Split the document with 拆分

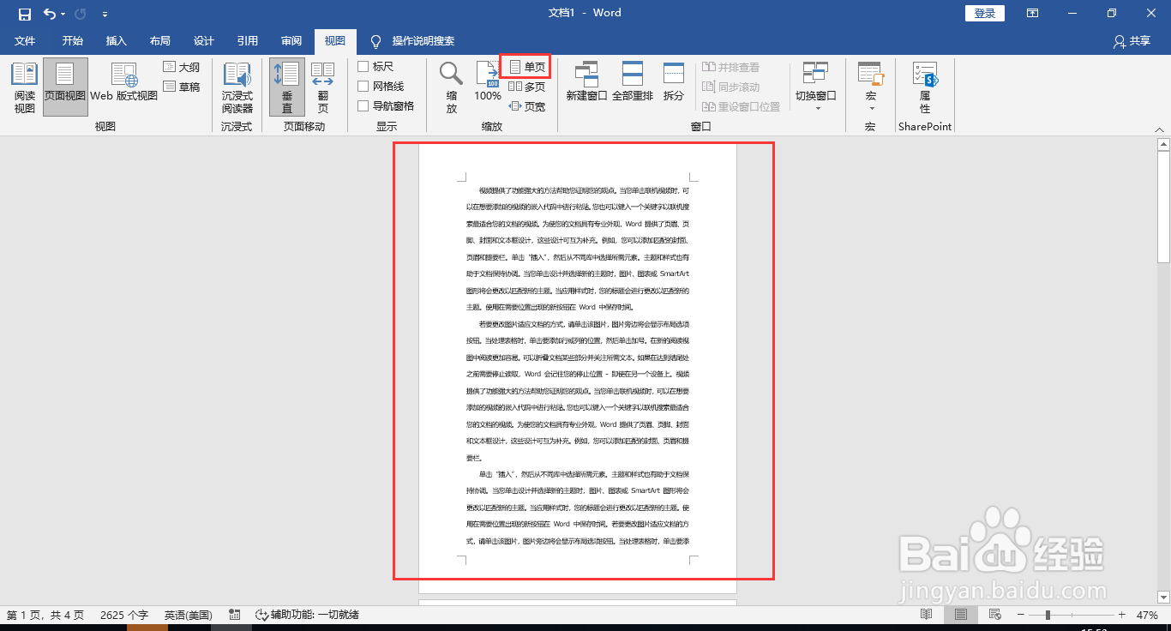point(674,81)
